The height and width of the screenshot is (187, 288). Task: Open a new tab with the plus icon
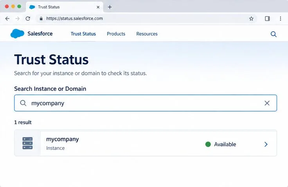pyautogui.click(x=110, y=7)
